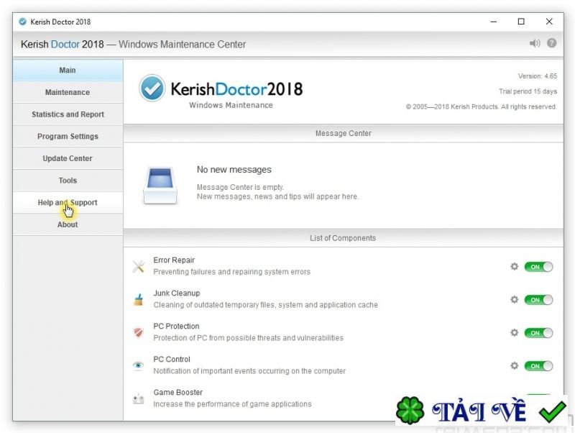Open PC Control settings gear

tap(515, 365)
